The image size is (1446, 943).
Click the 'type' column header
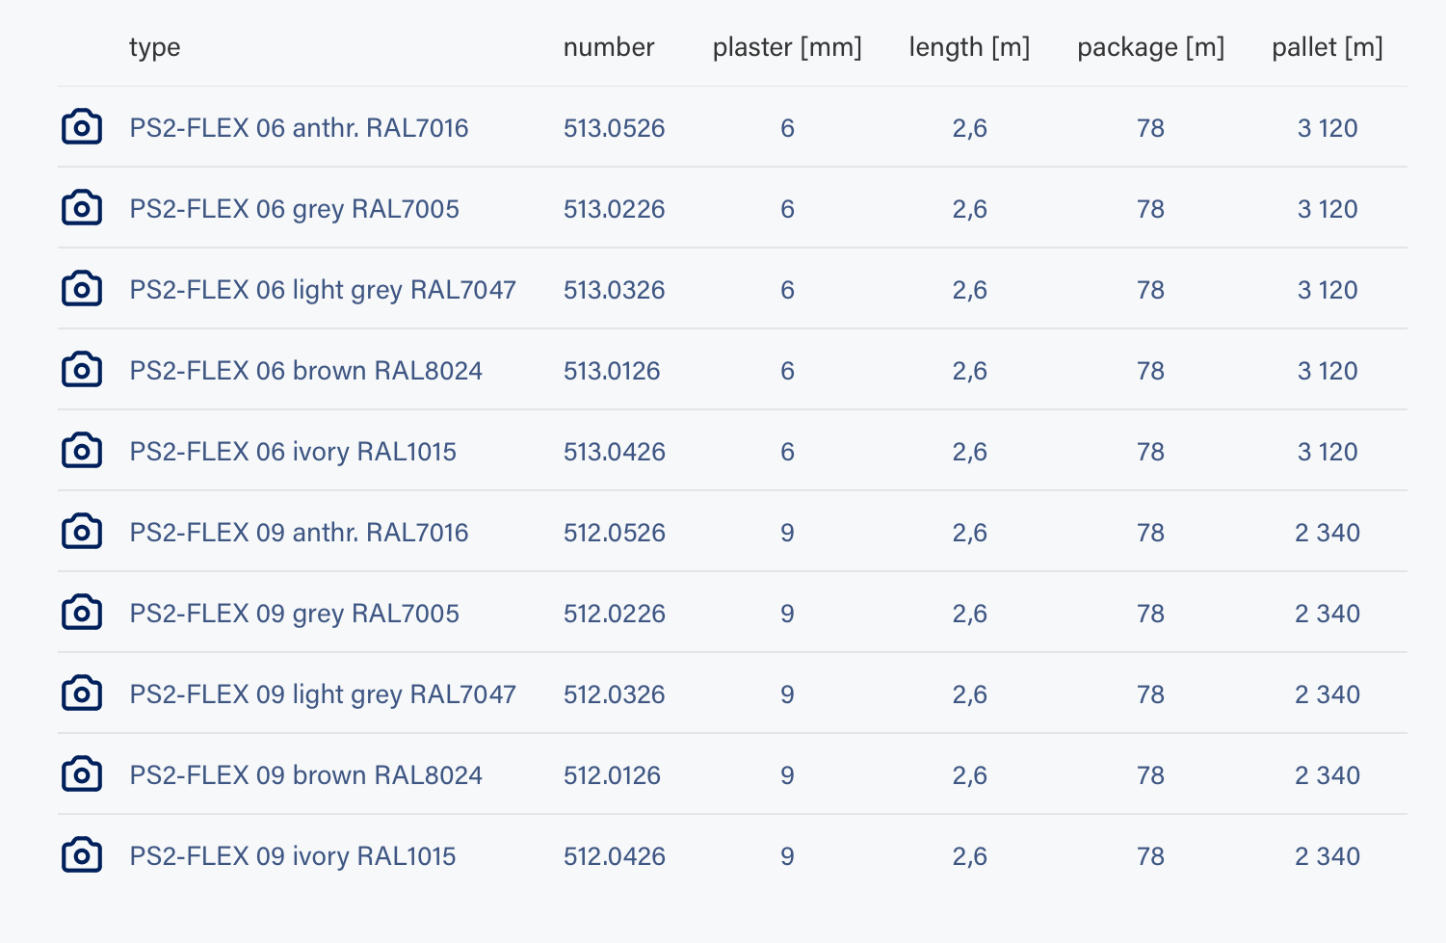pos(154,47)
